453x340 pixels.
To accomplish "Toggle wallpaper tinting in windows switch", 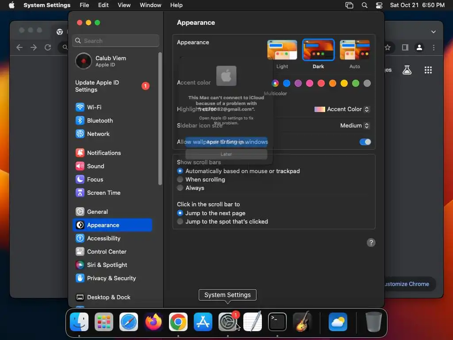I will click(365, 142).
